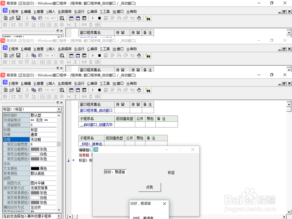
Task: Click 文本颜色 black swatch
Action: click(35, 168)
